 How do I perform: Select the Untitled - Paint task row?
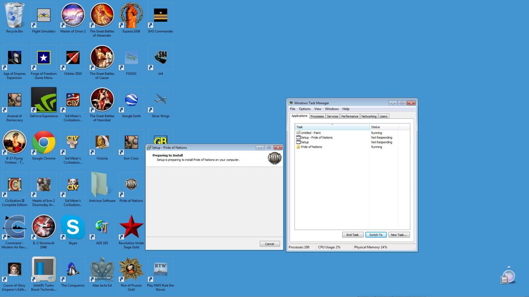pyautogui.click(x=310, y=133)
